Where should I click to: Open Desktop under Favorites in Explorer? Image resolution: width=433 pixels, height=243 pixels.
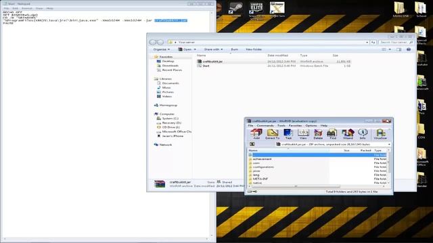(168, 61)
